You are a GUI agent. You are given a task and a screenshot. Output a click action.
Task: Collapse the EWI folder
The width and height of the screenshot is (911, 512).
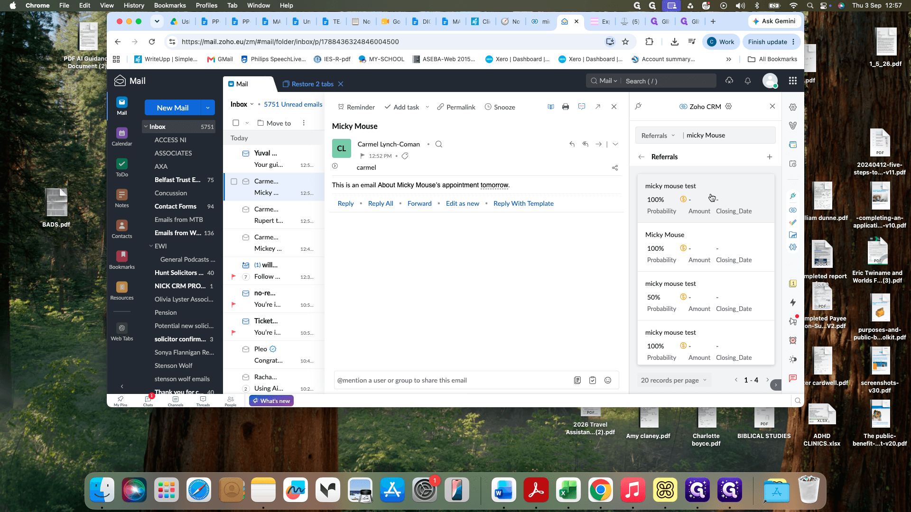pos(151,246)
